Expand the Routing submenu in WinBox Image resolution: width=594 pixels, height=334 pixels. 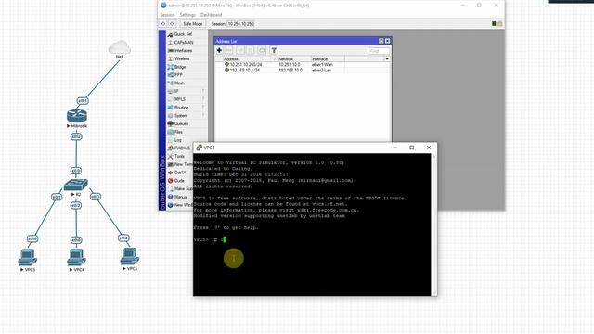pos(187,108)
